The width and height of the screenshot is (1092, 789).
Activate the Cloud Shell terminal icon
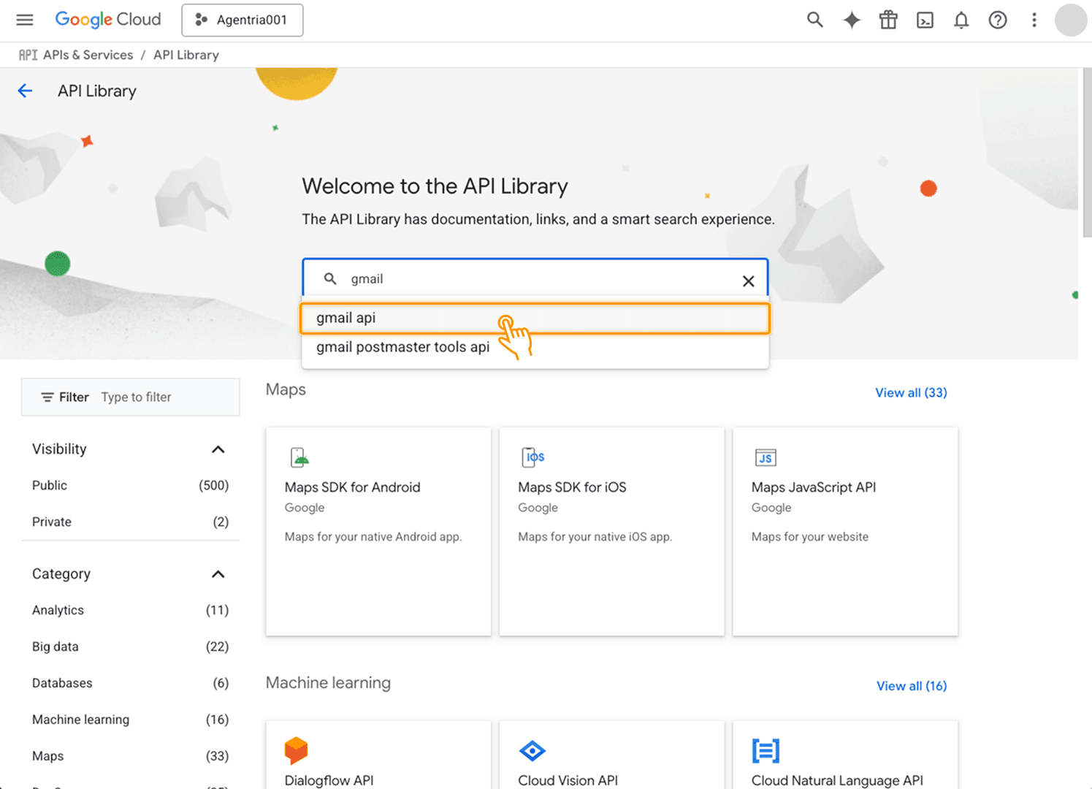(x=925, y=20)
